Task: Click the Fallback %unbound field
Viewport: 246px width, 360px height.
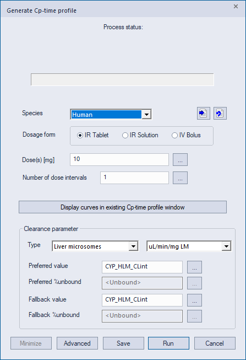Action: point(142,316)
